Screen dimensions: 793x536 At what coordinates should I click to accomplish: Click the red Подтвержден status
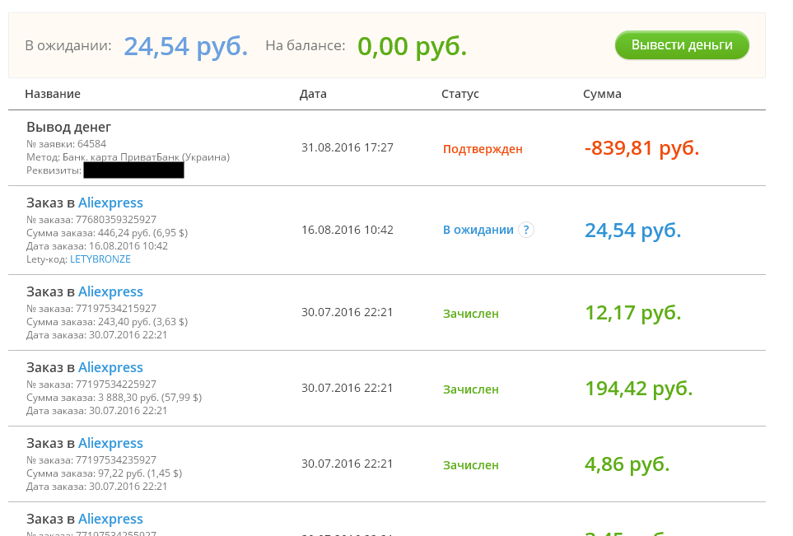point(483,149)
